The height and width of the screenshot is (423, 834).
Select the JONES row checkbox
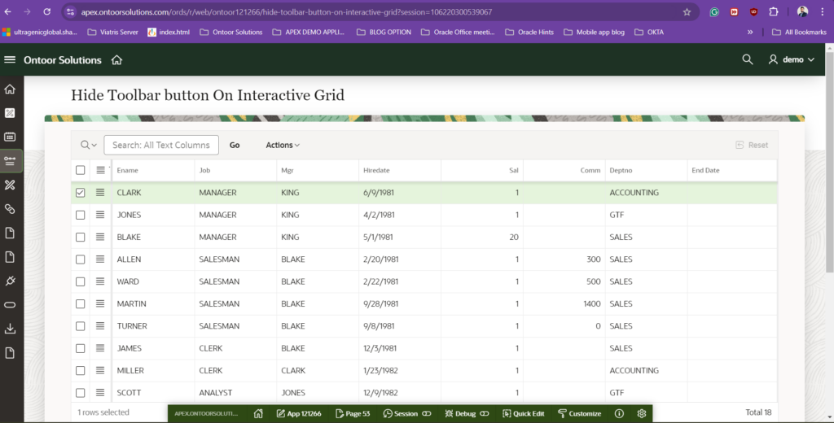pyautogui.click(x=80, y=215)
